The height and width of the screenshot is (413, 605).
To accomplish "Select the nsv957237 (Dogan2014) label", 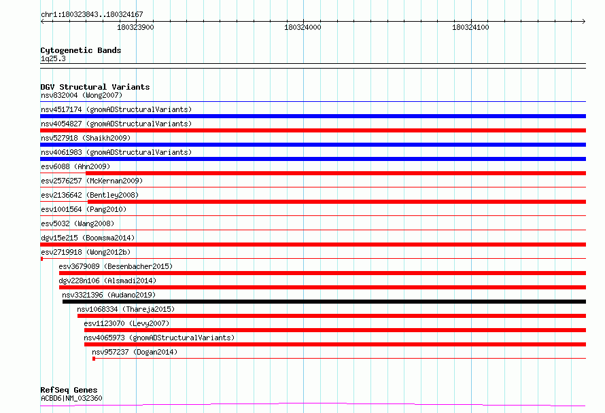I will [135, 352].
